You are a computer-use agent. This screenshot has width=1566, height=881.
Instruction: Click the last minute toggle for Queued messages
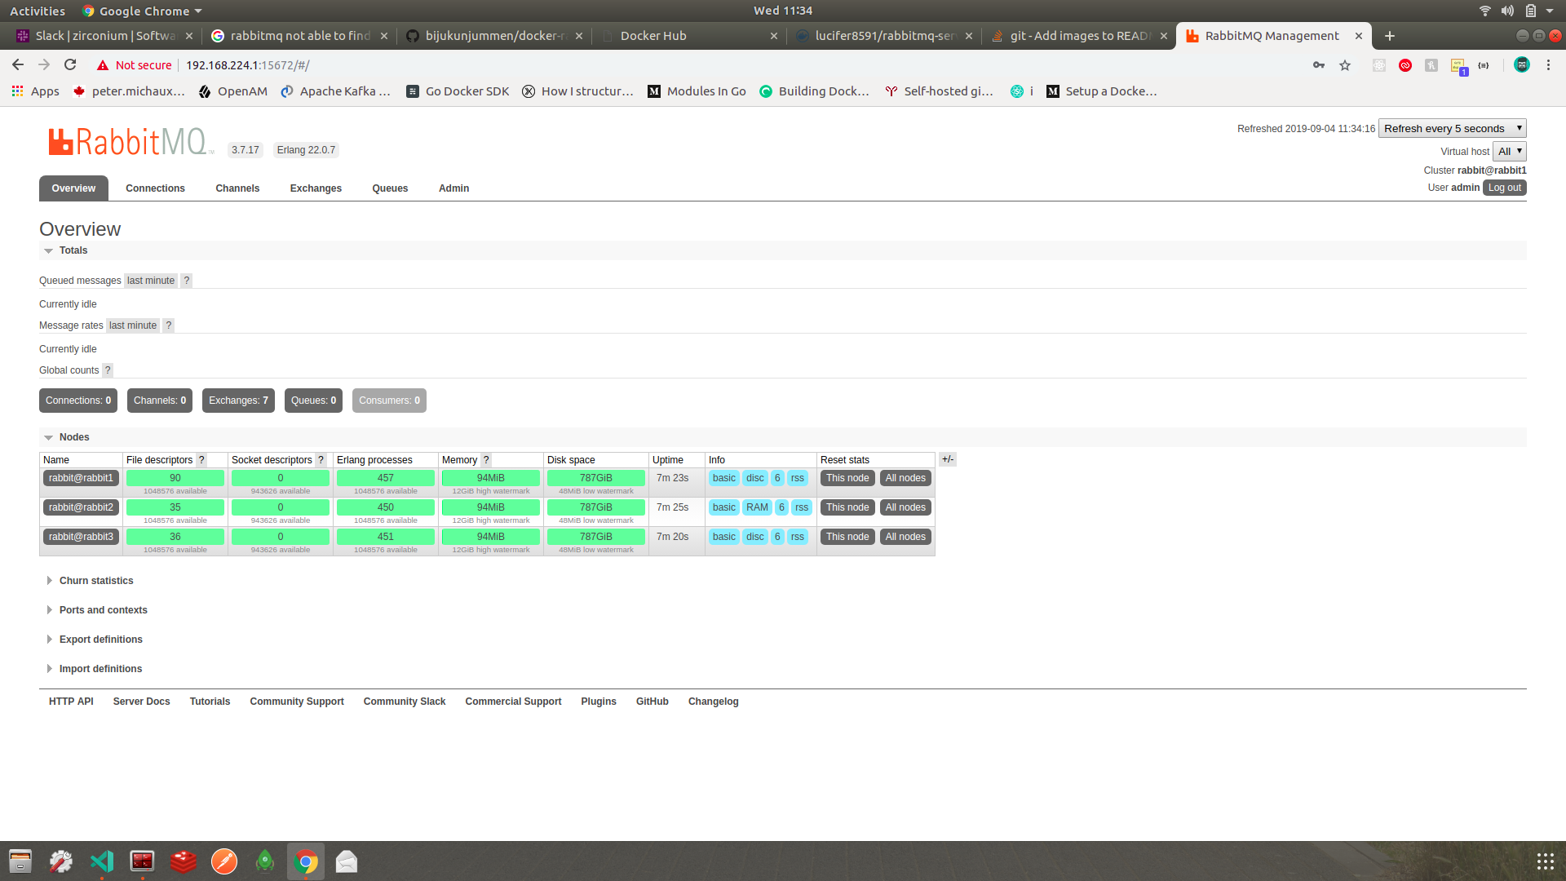(151, 281)
